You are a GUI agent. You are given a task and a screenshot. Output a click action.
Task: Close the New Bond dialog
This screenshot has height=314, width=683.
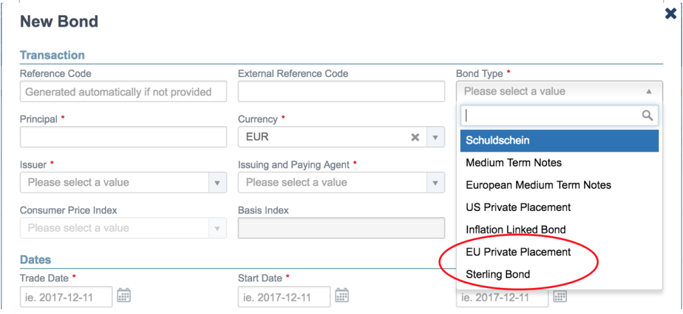pyautogui.click(x=671, y=14)
